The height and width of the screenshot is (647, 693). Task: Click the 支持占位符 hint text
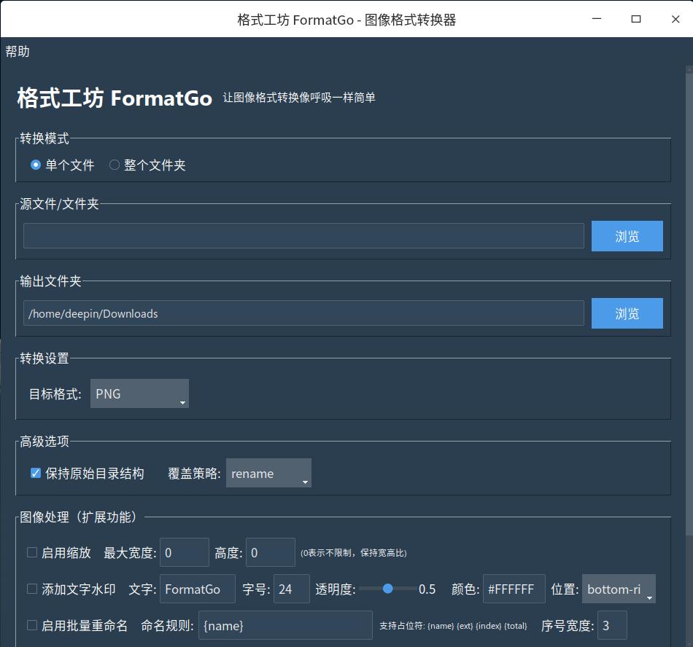[x=453, y=626]
